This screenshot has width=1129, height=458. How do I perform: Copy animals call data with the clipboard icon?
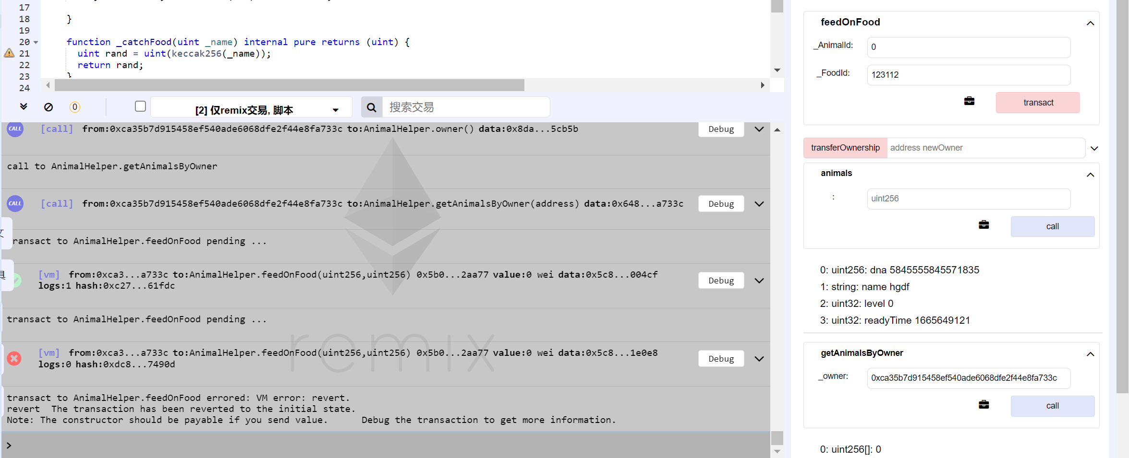pyautogui.click(x=983, y=225)
